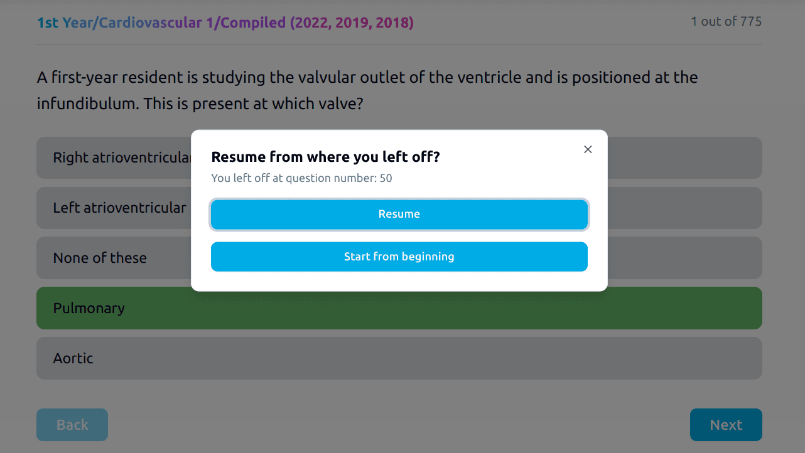Open the Cardiovascular 1 breadcrumb
The height and width of the screenshot is (453, 805).
click(x=151, y=23)
